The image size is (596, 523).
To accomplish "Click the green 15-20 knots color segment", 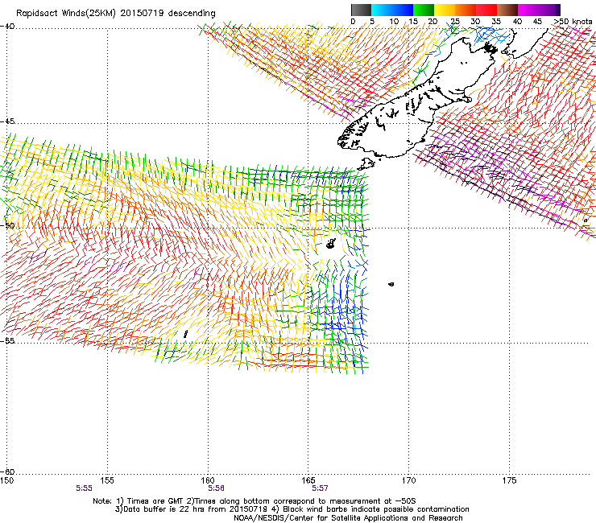I will (x=424, y=10).
